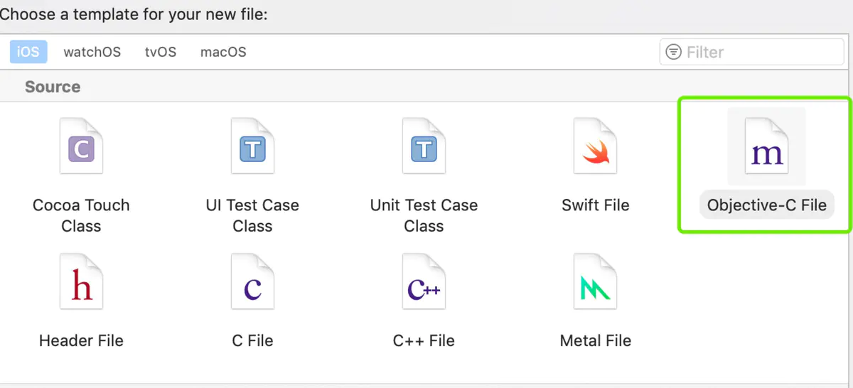Choose the C++ File template icon

pyautogui.click(x=424, y=282)
